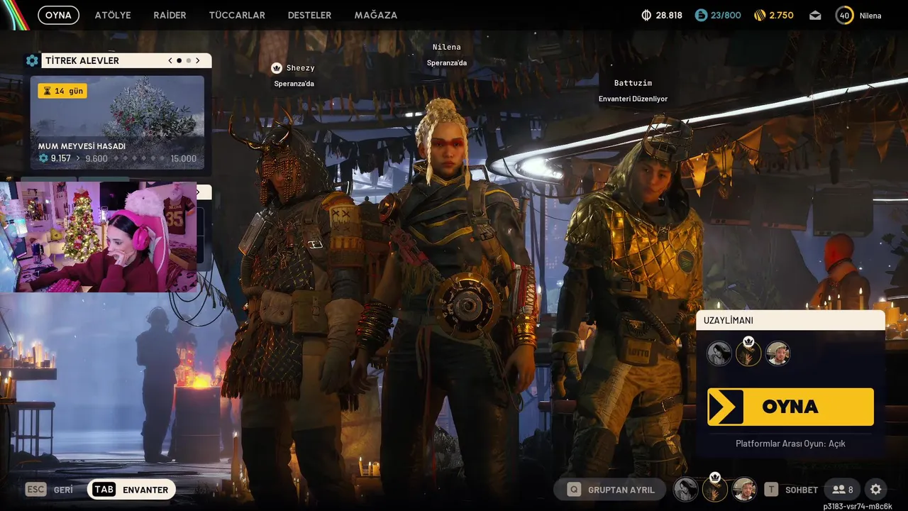Viewport: 908px width, 511px height.
Task: Click the T key hint icon
Action: (771, 490)
